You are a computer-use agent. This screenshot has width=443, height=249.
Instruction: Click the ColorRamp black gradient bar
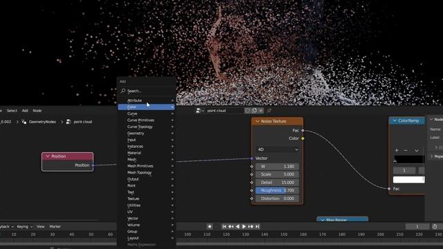coord(409,159)
